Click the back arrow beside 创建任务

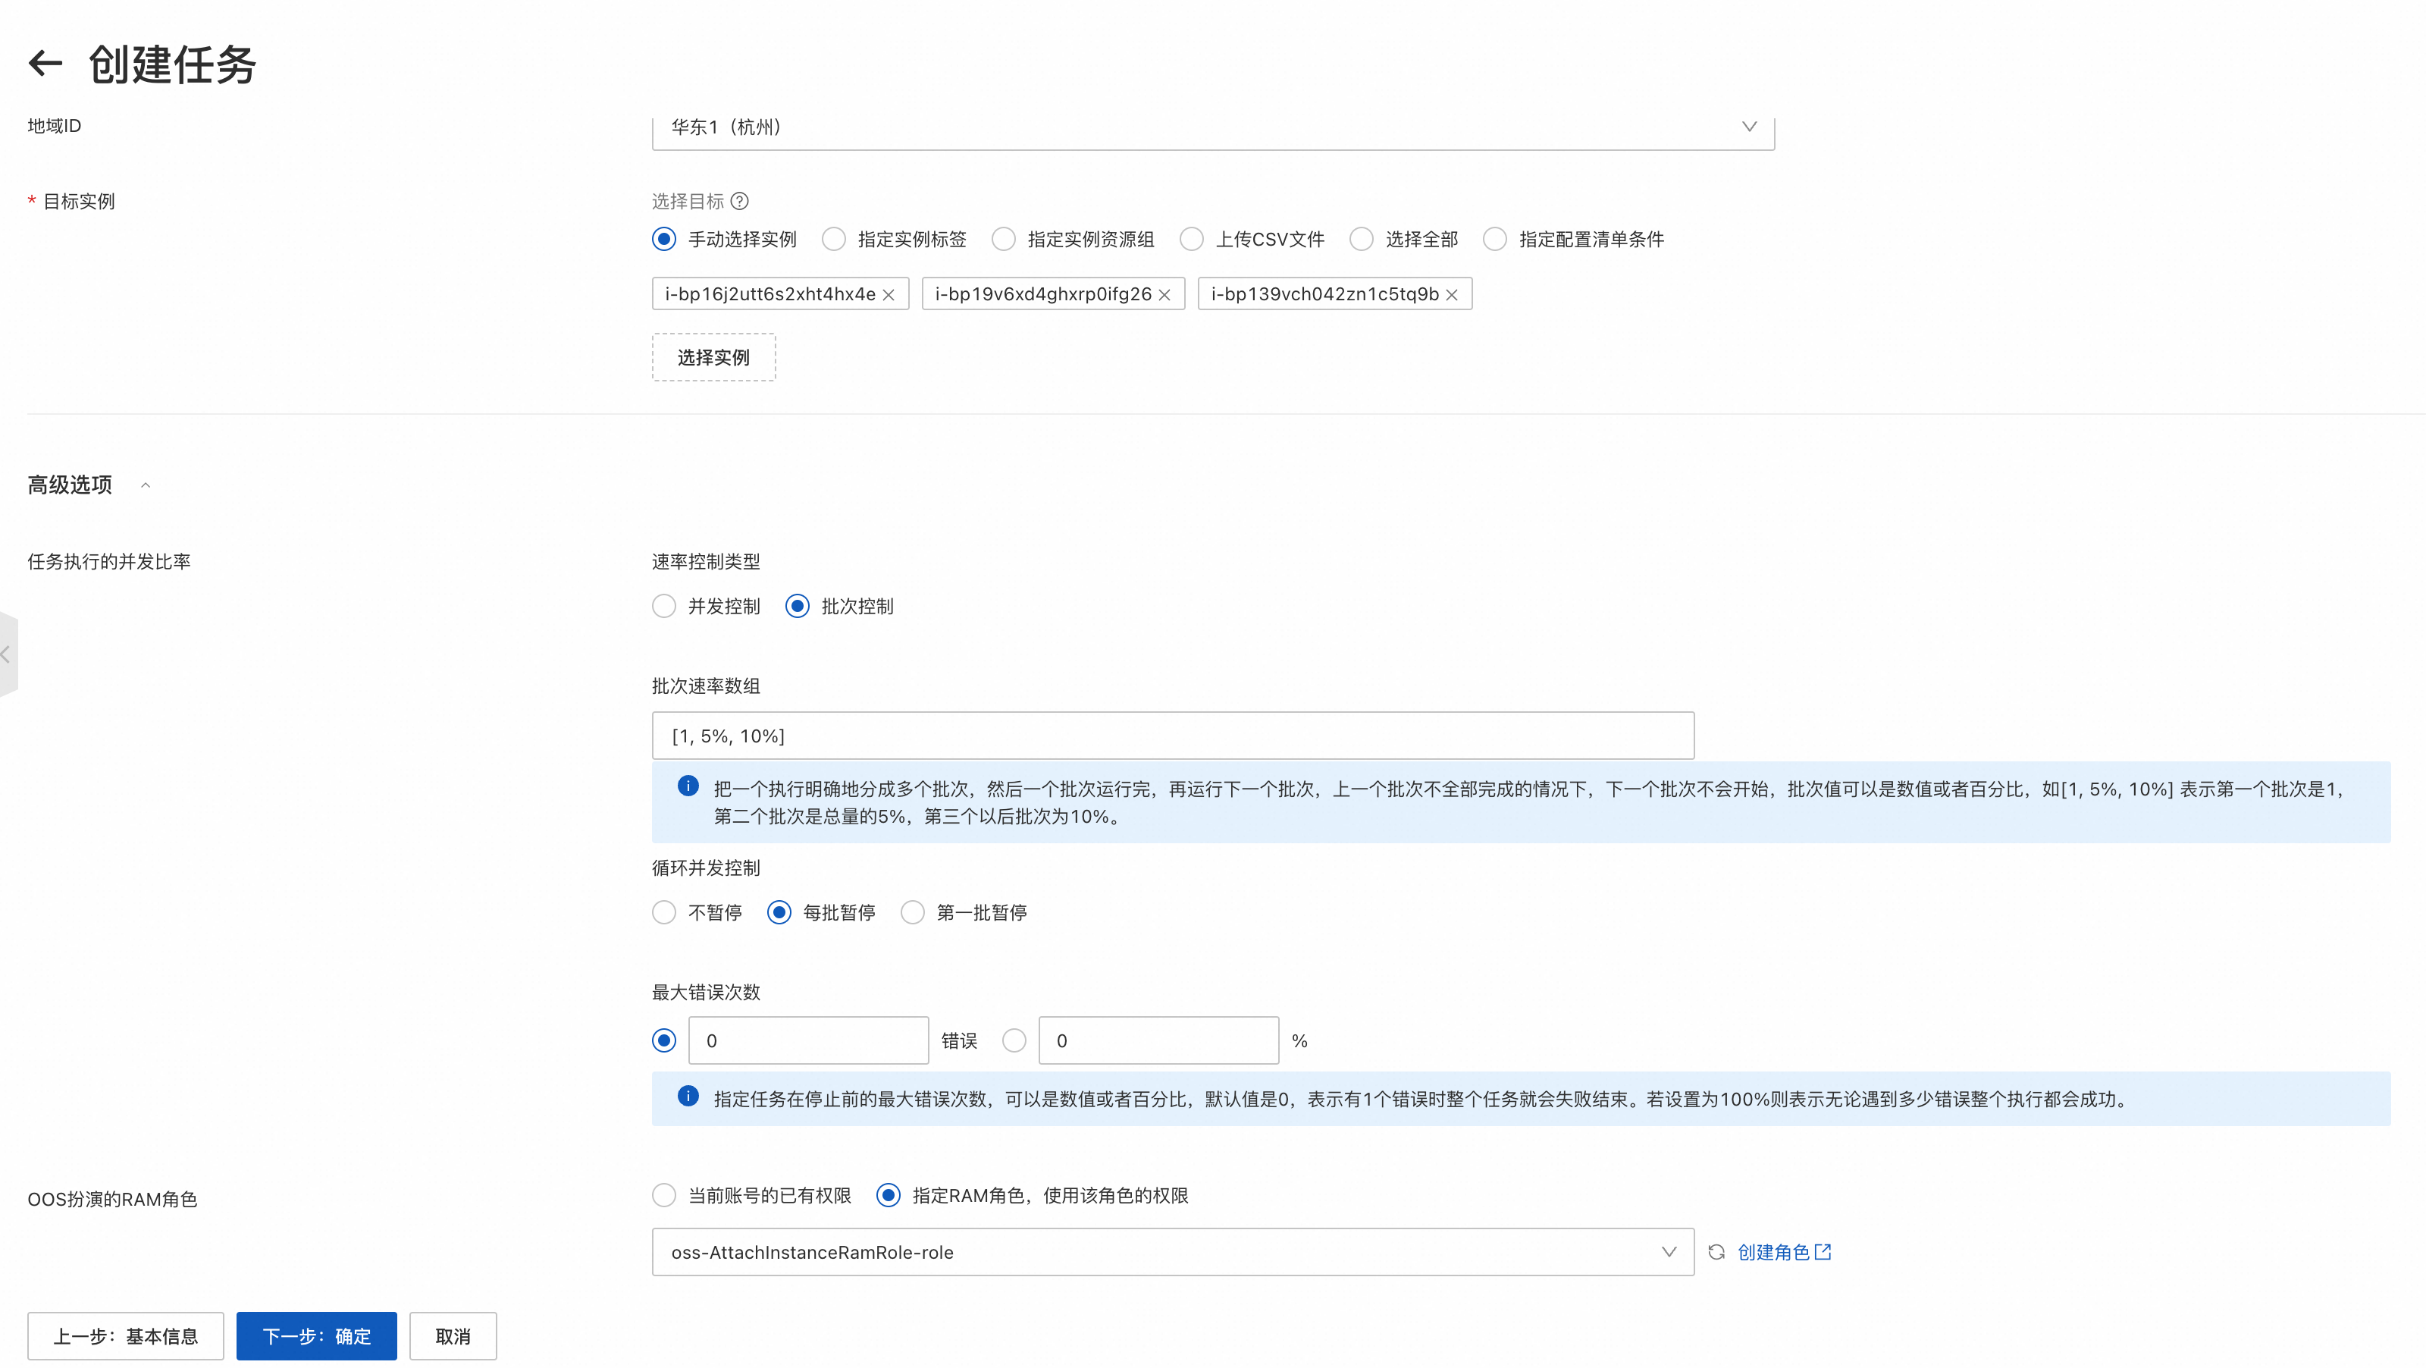(45, 63)
